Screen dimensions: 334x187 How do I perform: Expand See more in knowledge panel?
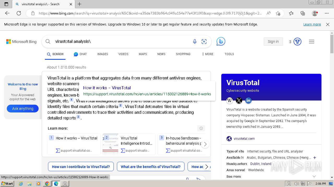pos(271,177)
